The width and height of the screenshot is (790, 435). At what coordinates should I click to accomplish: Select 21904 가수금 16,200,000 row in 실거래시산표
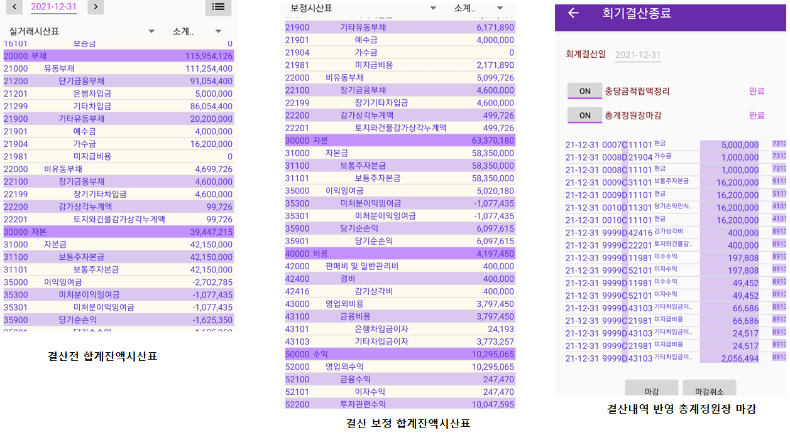pyautogui.click(x=119, y=144)
